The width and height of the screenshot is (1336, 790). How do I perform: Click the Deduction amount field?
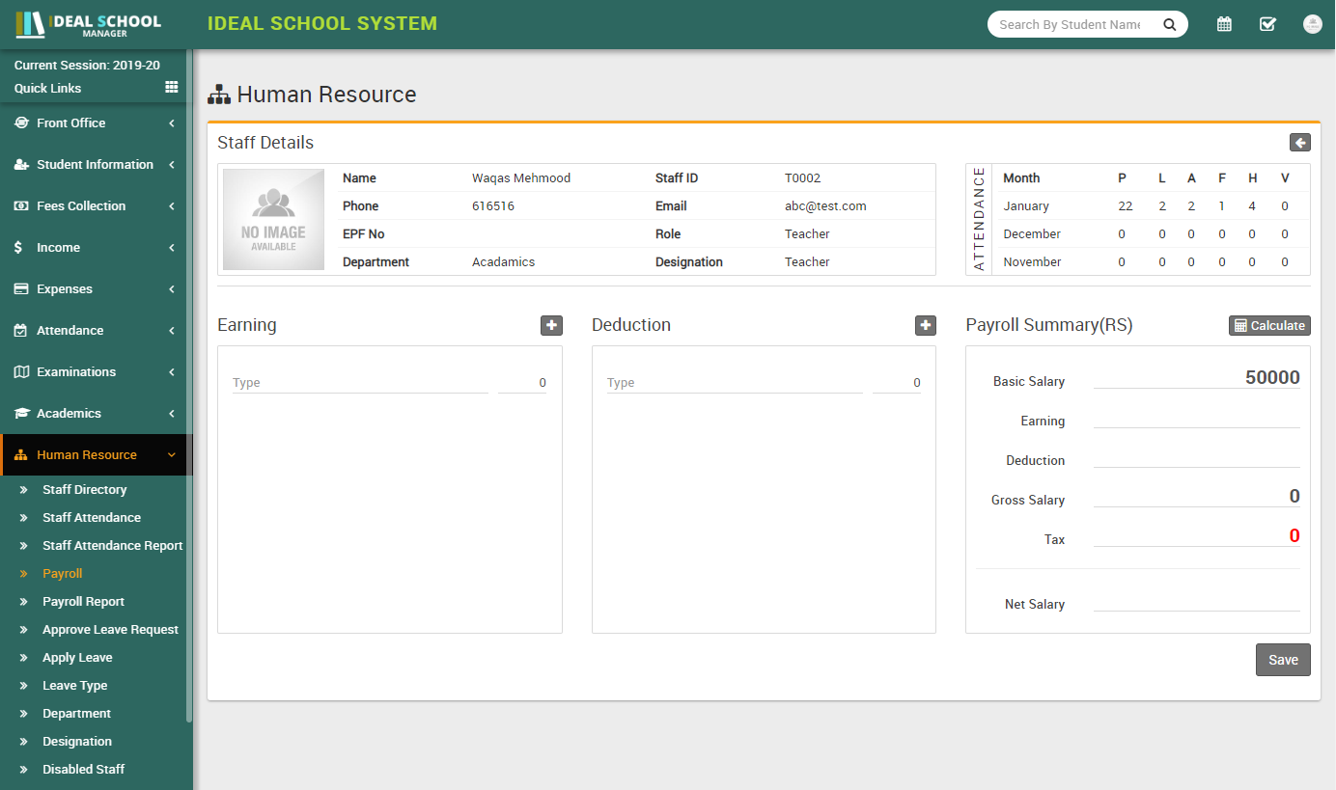[897, 383]
